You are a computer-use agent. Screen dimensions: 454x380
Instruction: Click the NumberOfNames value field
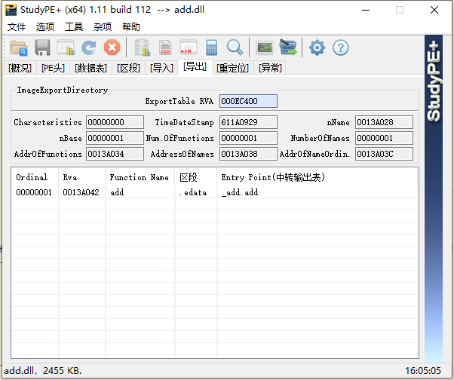384,138
